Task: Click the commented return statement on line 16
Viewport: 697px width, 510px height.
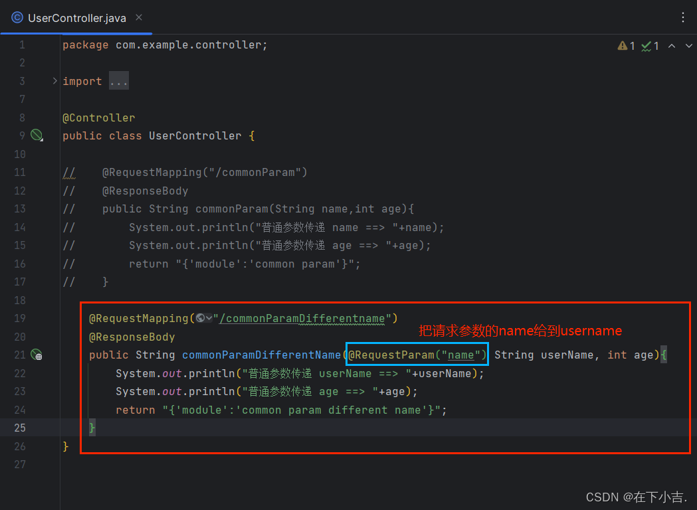Action: [x=211, y=264]
